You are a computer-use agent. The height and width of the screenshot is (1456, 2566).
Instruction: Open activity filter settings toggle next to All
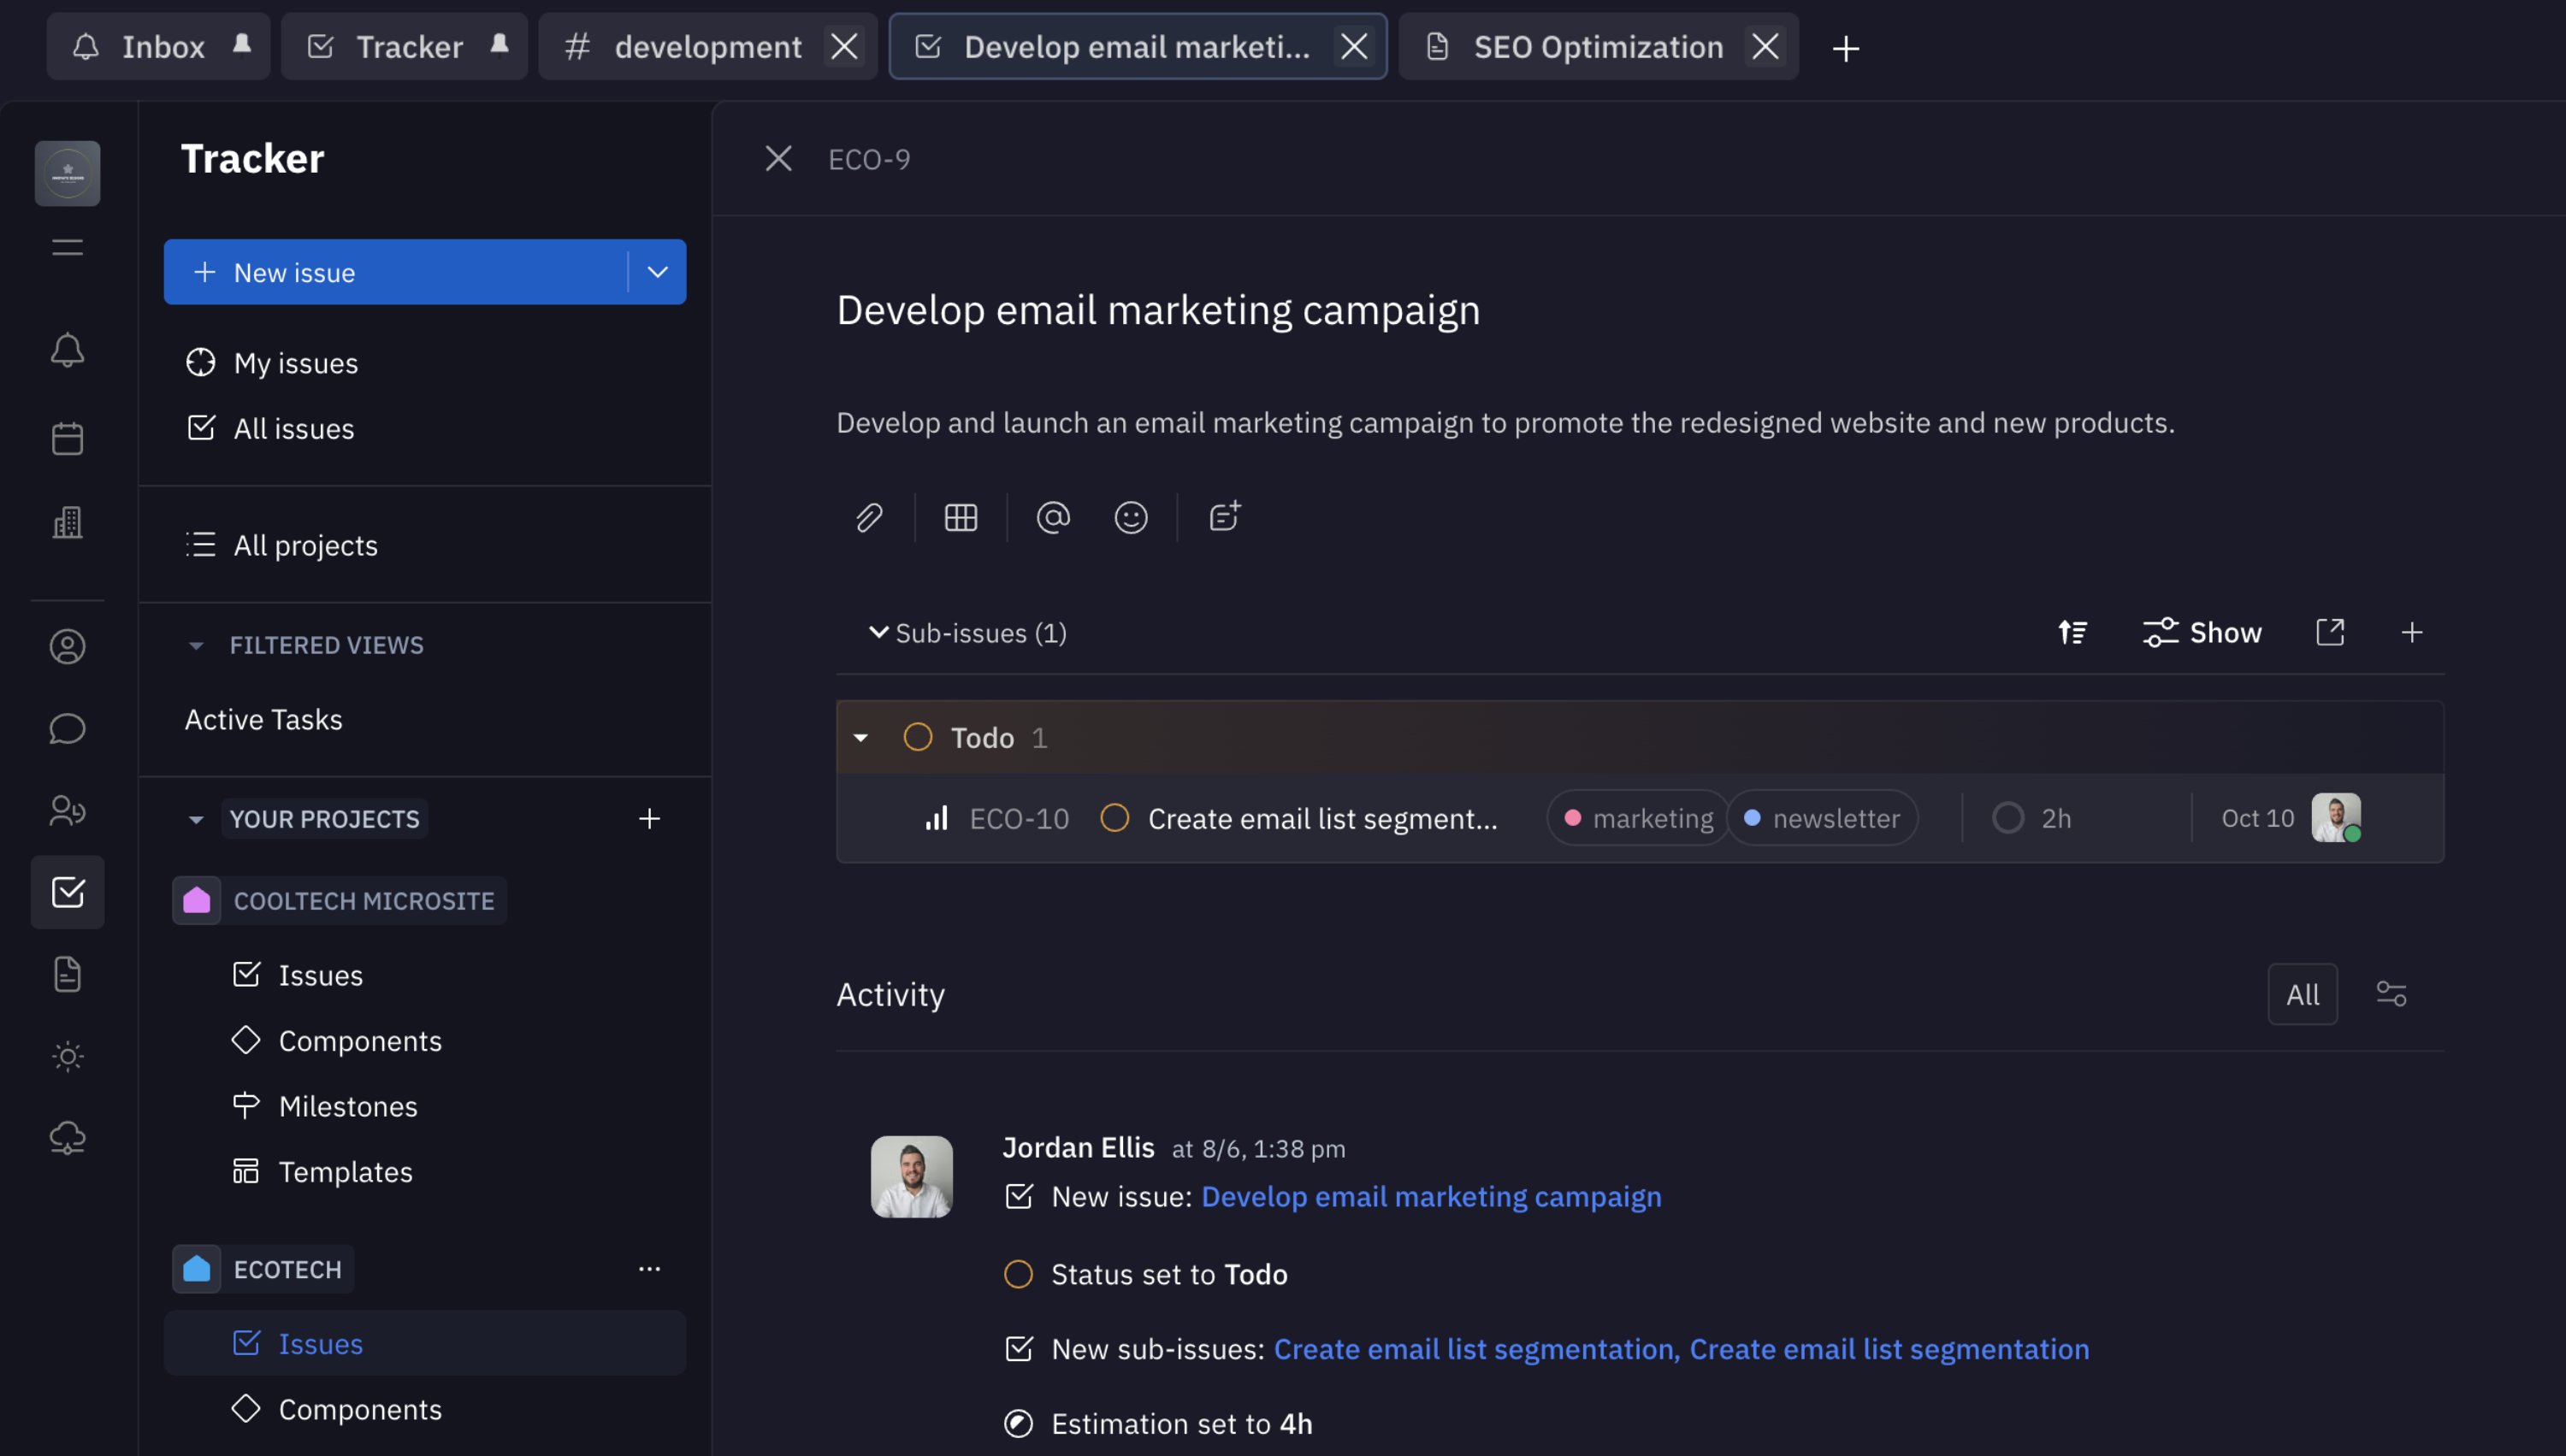[2392, 993]
